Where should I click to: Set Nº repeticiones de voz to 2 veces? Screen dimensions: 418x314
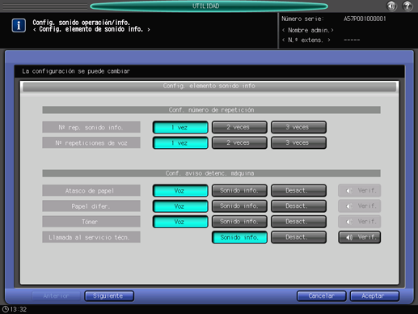click(x=239, y=143)
